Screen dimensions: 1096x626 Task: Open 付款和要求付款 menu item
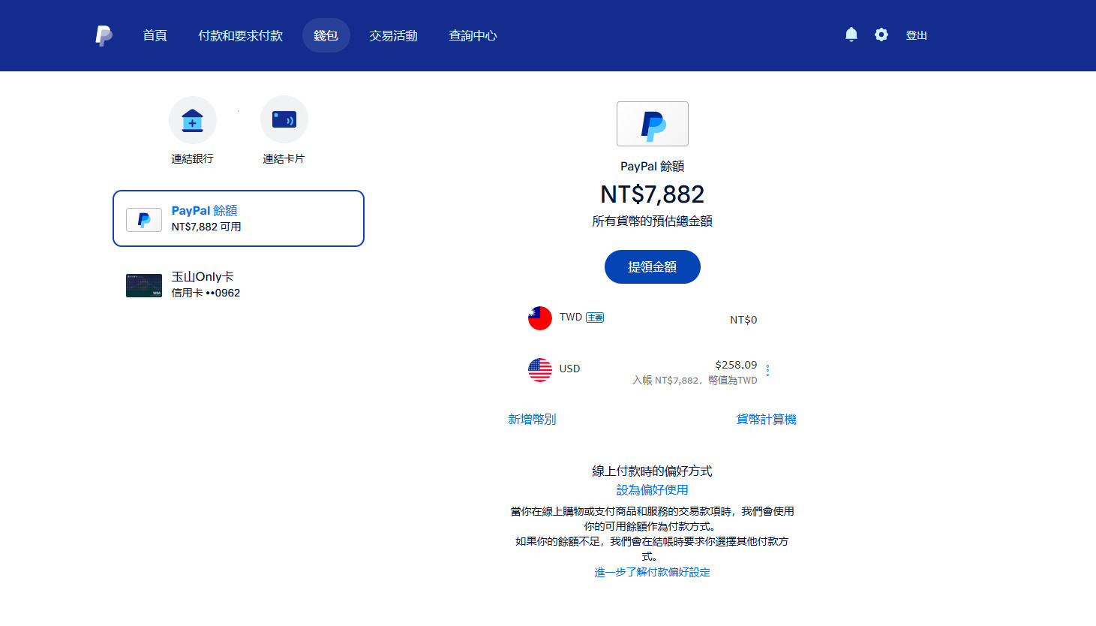pos(240,35)
